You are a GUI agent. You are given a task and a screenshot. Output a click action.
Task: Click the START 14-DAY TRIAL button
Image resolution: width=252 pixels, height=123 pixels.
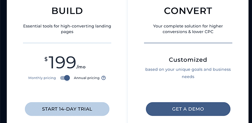click(x=67, y=109)
